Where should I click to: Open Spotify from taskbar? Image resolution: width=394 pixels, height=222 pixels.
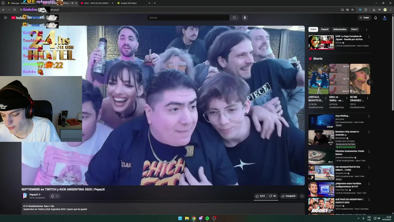(x=207, y=218)
